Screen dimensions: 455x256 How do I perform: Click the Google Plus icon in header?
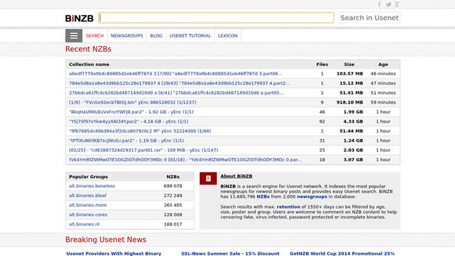coord(397,4)
